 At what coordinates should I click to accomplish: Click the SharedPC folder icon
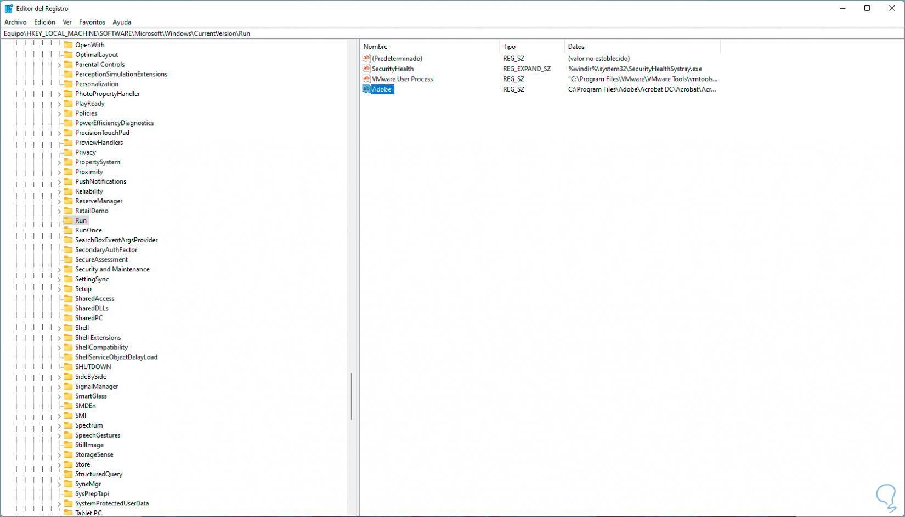tap(68, 318)
